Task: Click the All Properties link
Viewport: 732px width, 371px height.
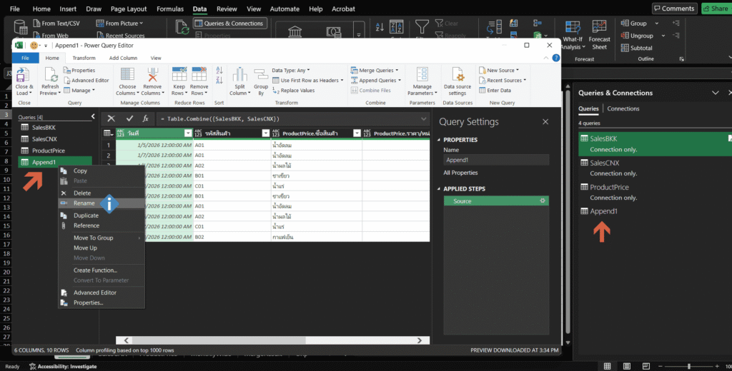Action: pos(460,173)
